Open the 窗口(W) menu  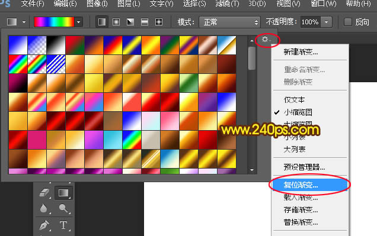point(324,4)
